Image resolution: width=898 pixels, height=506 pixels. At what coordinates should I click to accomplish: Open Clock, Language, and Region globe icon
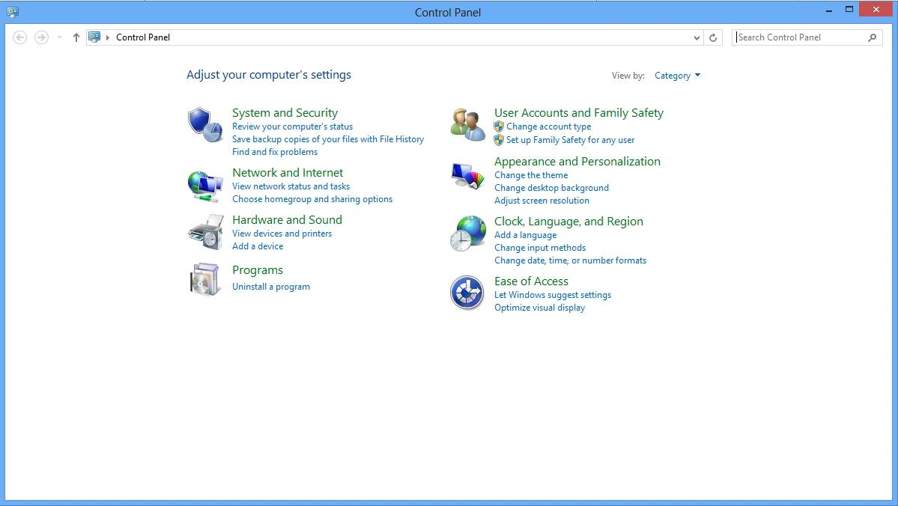467,233
